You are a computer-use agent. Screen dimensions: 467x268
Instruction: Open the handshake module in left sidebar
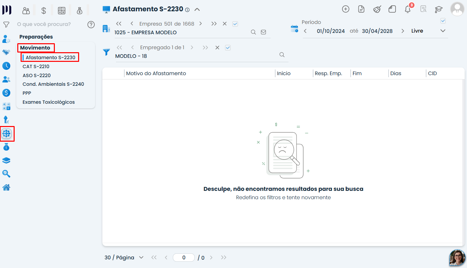(6, 52)
